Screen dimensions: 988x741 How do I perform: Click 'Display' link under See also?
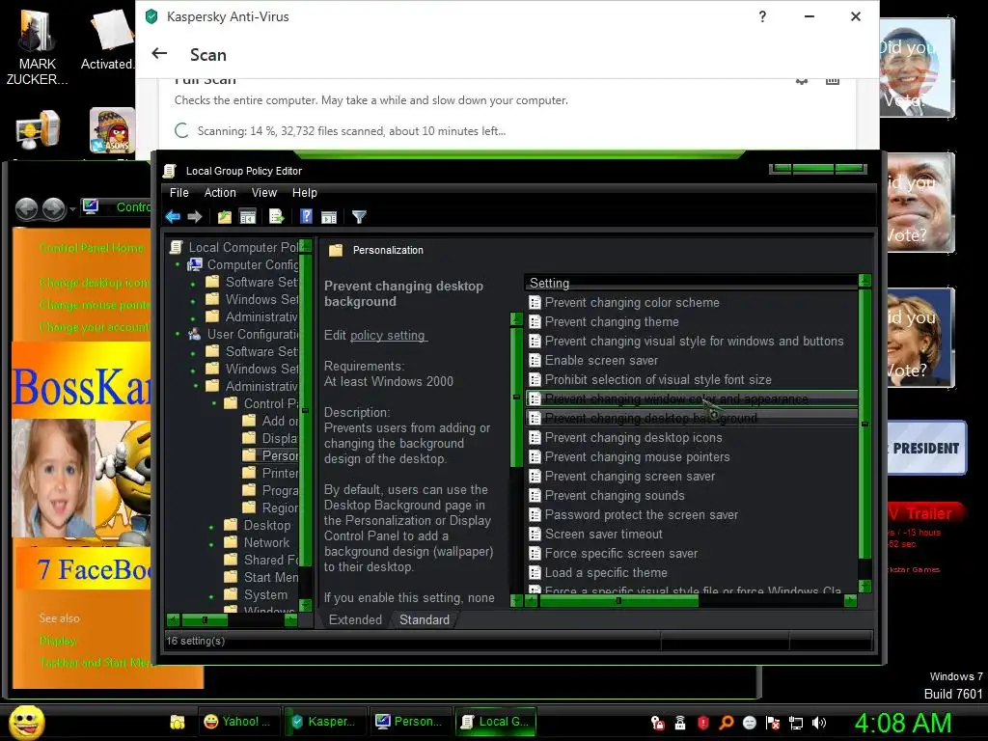(x=58, y=641)
